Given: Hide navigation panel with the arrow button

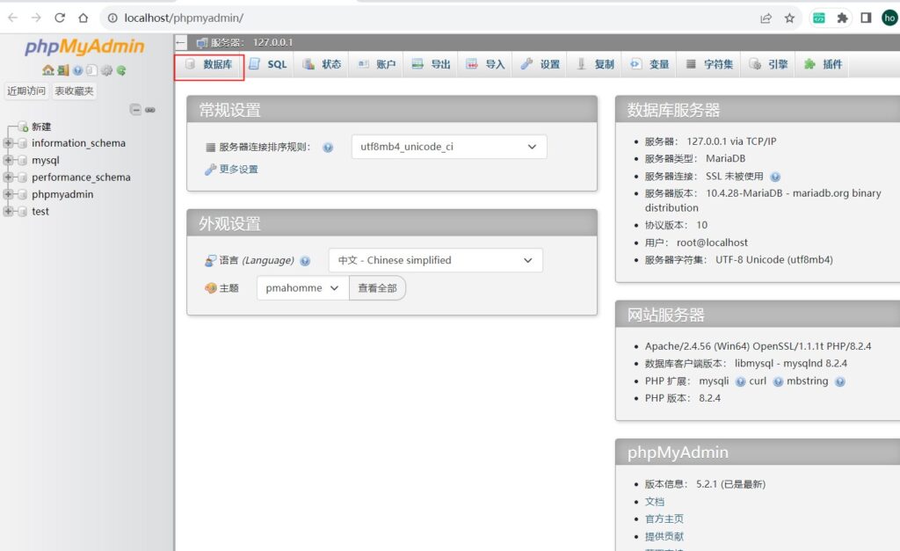Looking at the screenshot, I should pos(181,42).
